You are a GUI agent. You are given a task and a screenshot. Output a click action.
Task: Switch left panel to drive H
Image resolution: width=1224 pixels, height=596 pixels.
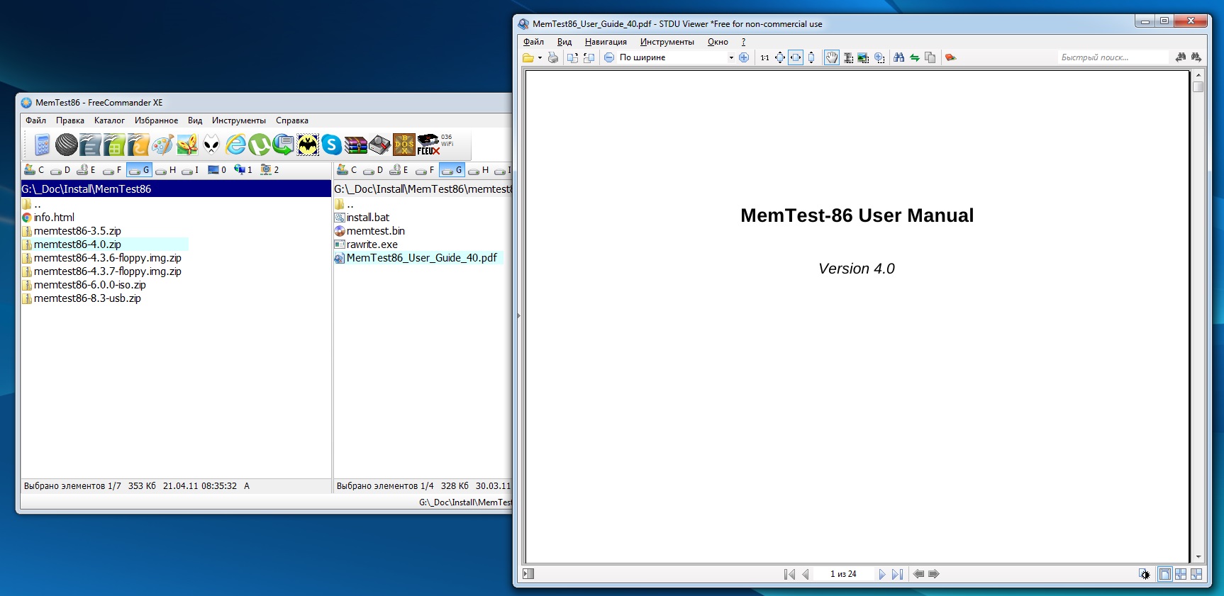click(166, 170)
